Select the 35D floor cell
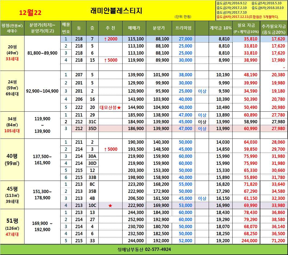The image size is (288, 255). [x=92, y=128]
